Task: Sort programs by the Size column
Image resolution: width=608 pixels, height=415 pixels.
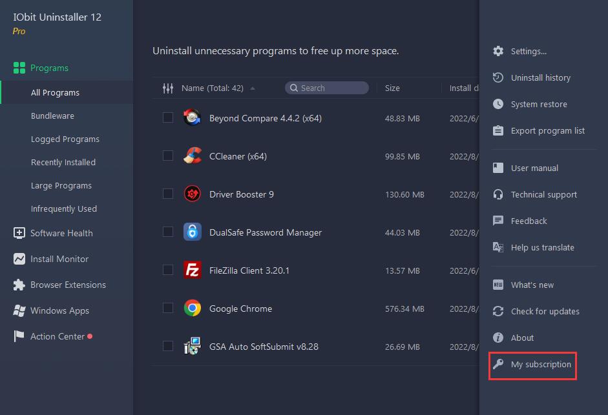Action: coord(392,88)
